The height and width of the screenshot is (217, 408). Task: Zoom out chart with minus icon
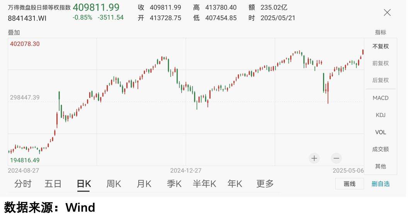click(336, 158)
